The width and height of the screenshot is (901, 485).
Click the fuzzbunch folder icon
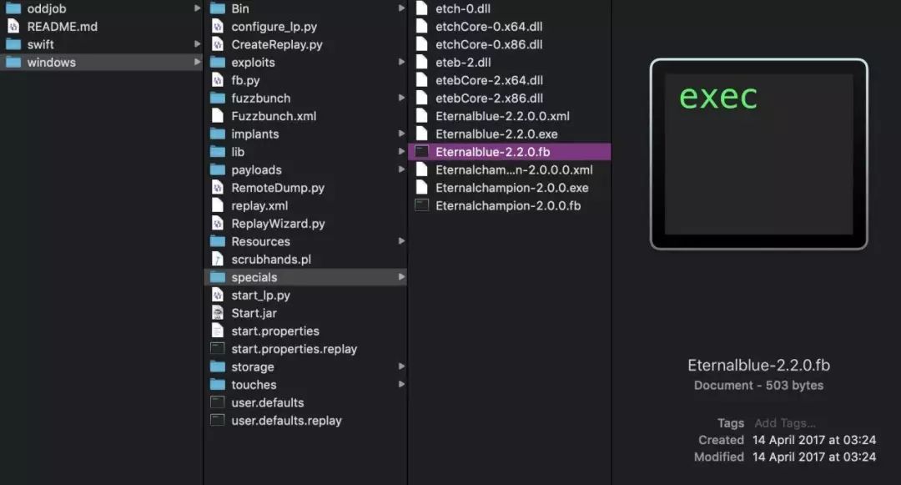(x=217, y=98)
